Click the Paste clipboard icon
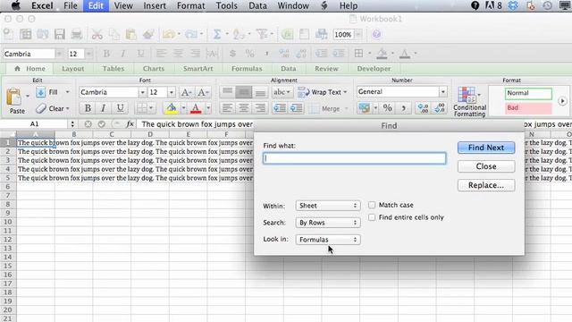This screenshot has width=572, height=322. [14, 97]
